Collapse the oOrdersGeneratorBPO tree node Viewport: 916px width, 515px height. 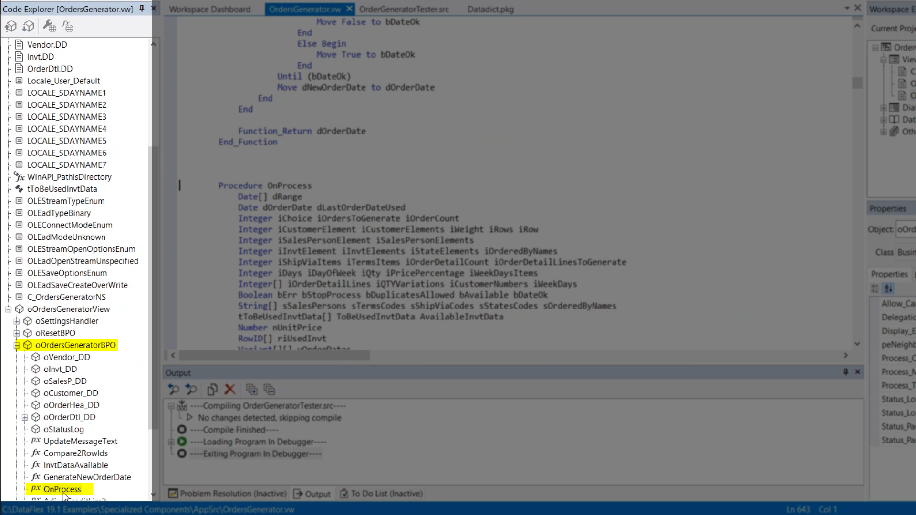[17, 345]
